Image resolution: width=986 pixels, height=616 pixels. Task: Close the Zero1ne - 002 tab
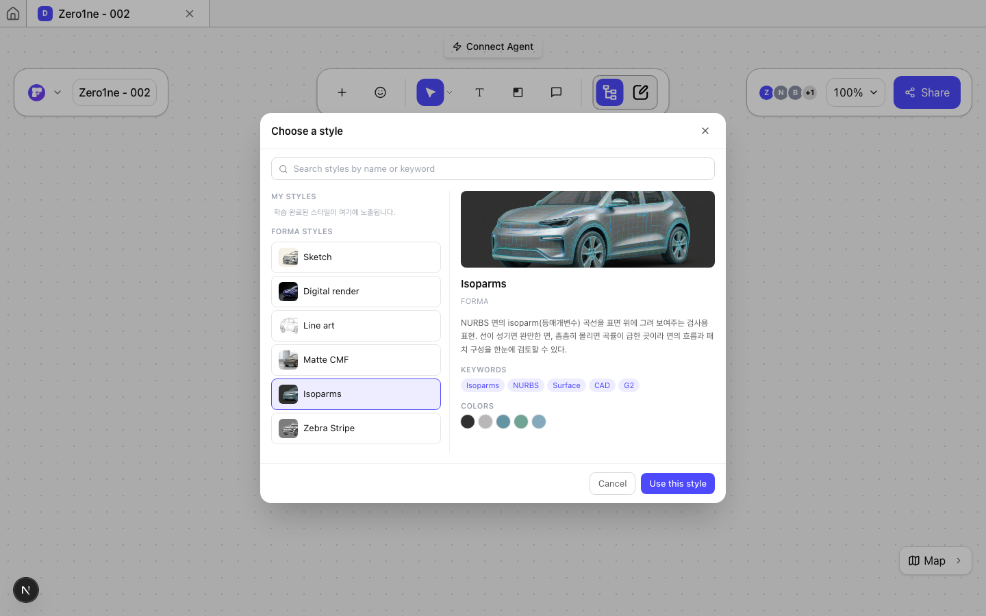point(190,14)
